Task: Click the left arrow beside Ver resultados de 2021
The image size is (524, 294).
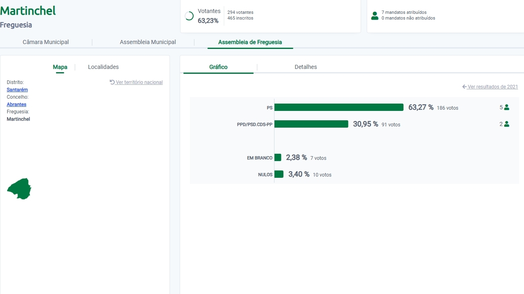Action: tap(464, 87)
